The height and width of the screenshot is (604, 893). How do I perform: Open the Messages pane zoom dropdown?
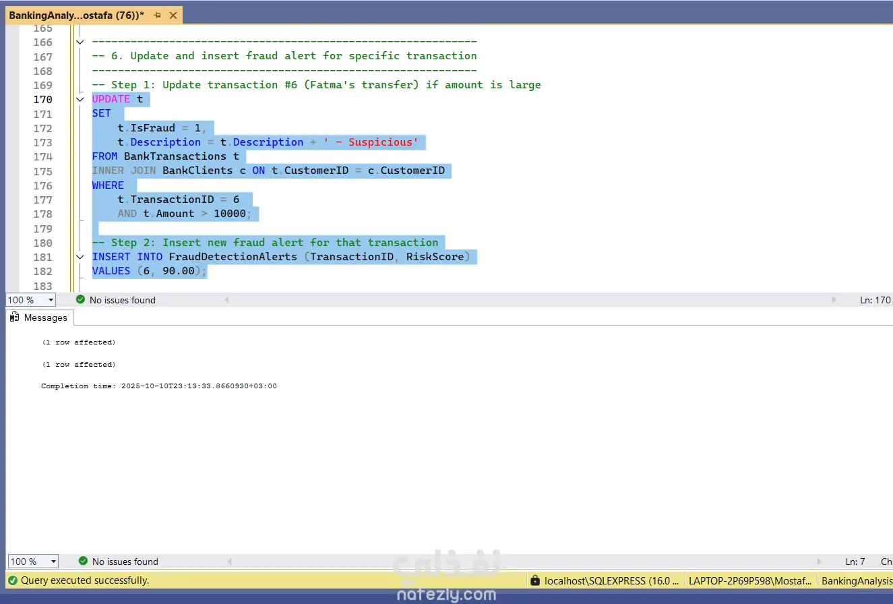pos(53,562)
